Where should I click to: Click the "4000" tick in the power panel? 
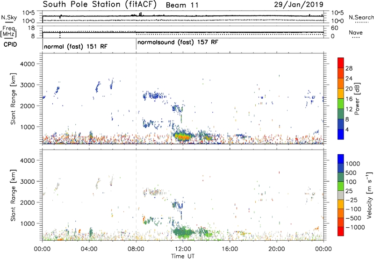[x=27, y=64]
